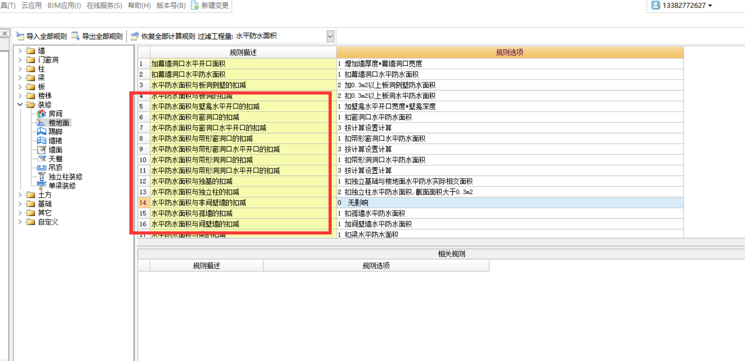
Task: Click option cell 增加墙厚度*幕墙洞口宽度
Action: (x=510, y=63)
